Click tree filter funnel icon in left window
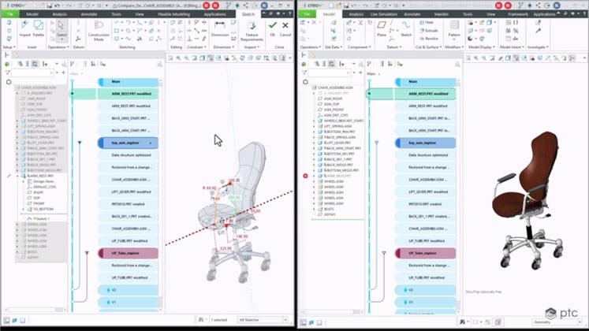Screen dimensions: 589x331 click(x=7, y=73)
